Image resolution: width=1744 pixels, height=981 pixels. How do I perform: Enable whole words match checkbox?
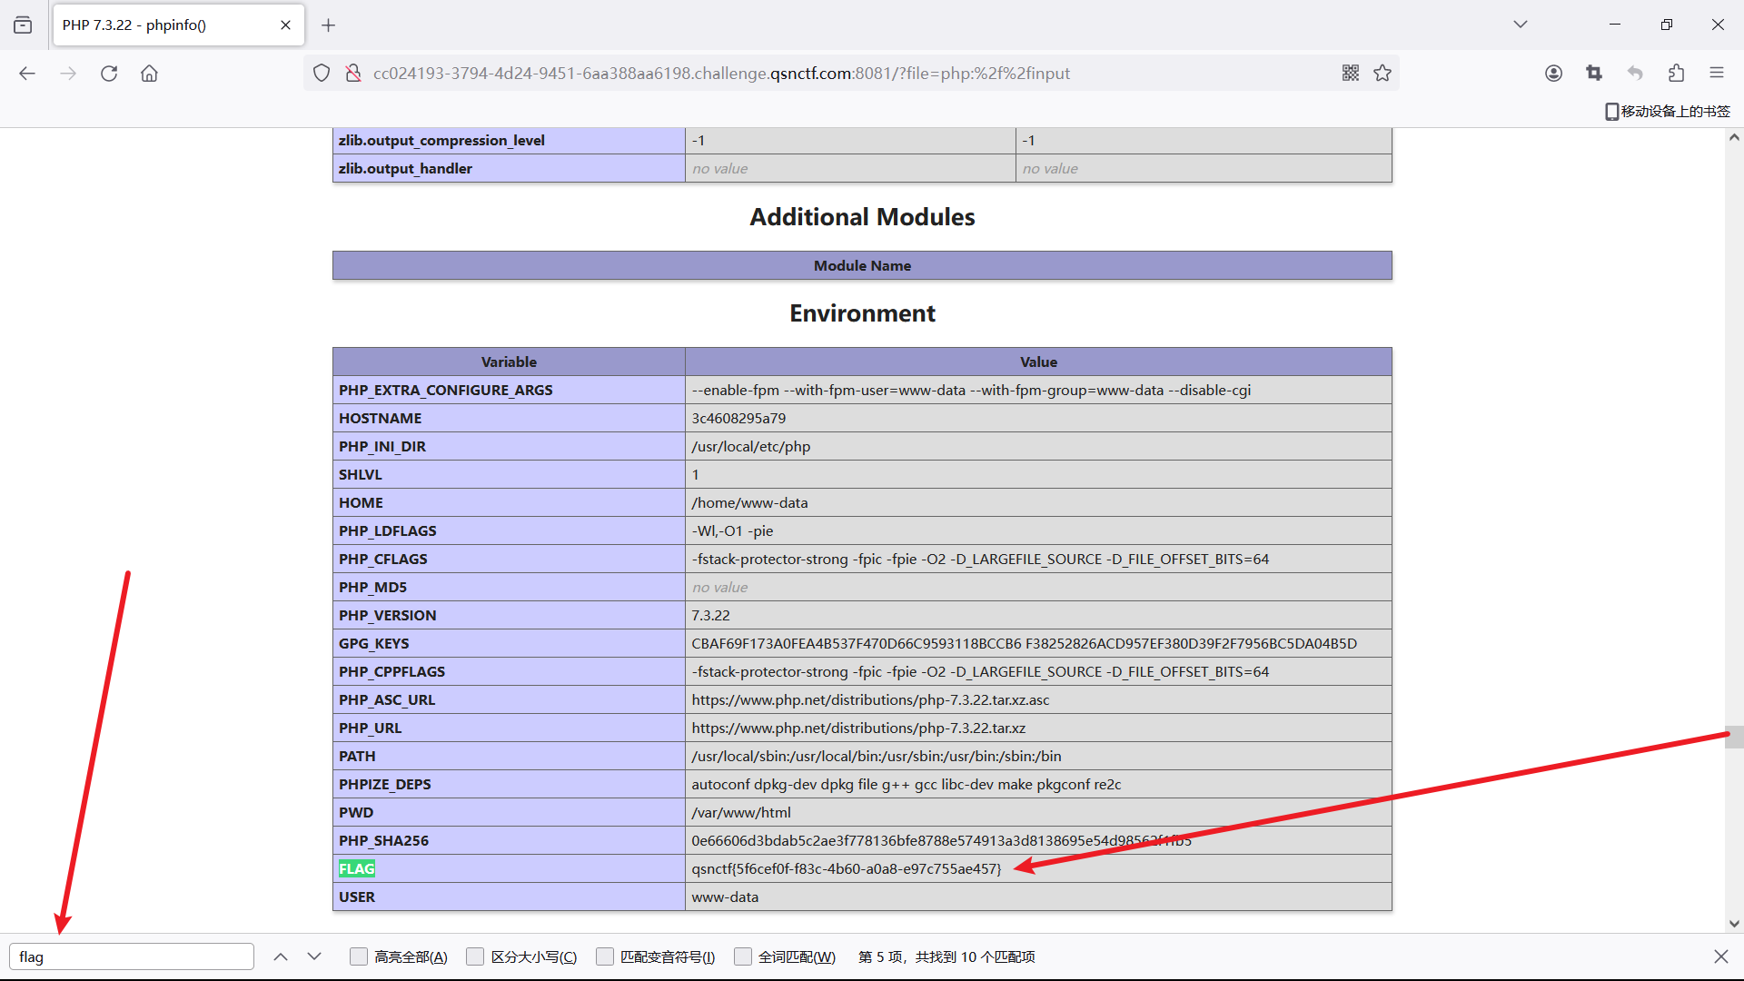pyautogui.click(x=743, y=956)
